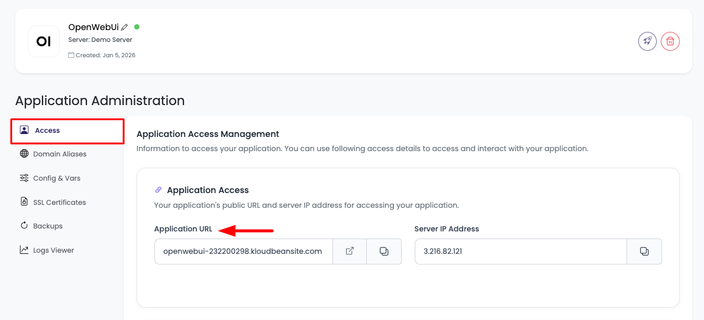Click the Logs Viewer chart icon
This screenshot has width=704, height=320.
point(24,250)
